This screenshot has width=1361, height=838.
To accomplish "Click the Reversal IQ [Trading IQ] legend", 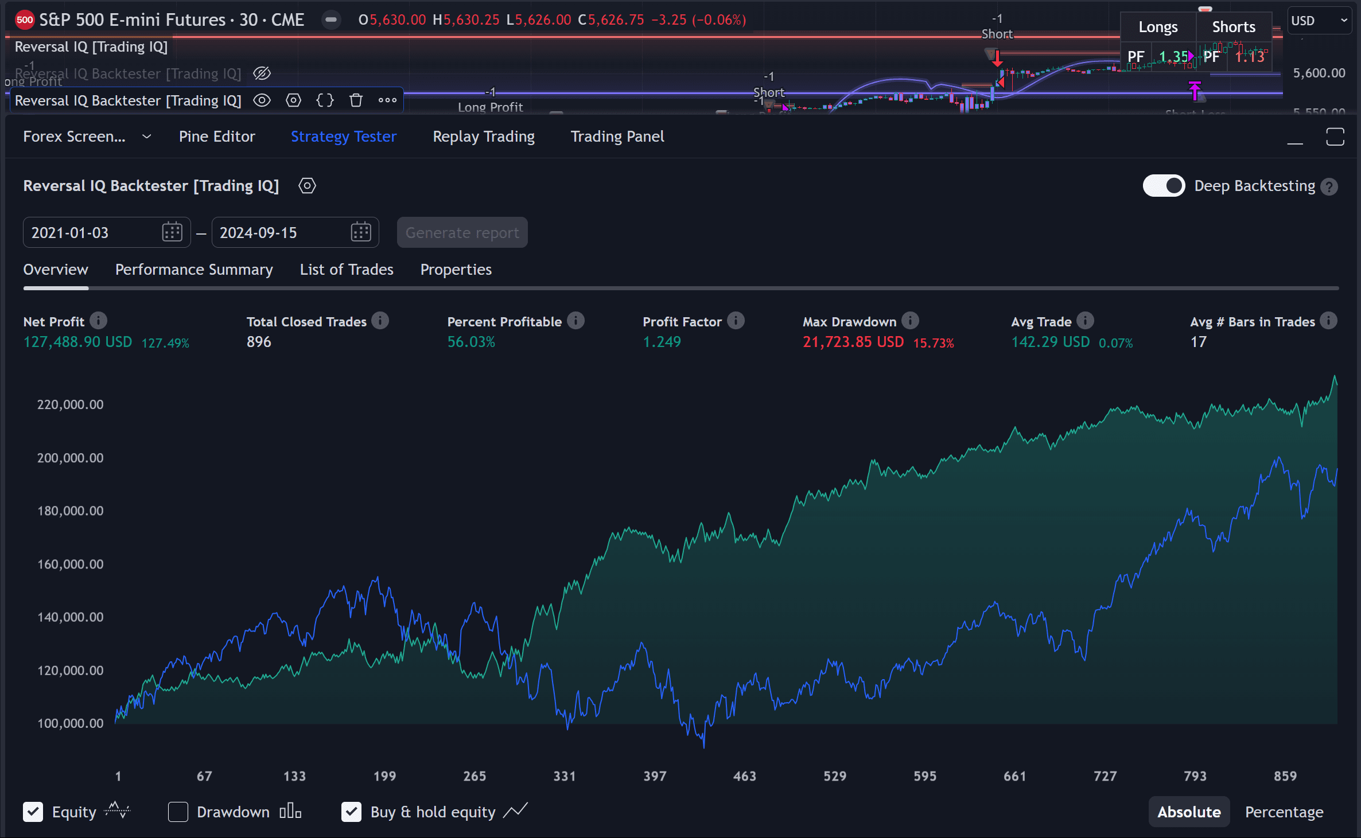I will click(91, 47).
